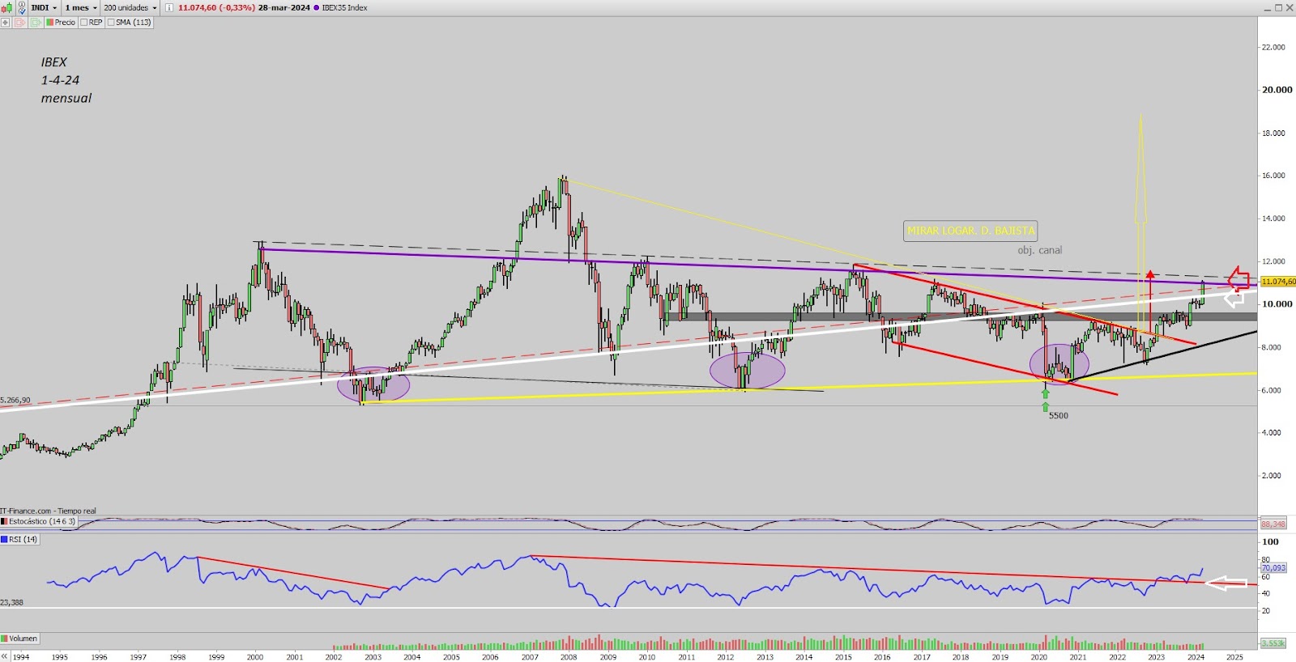Image resolution: width=1296 pixels, height=662 pixels.
Task: Click the 3.553k volume value tag
Action: point(1273,643)
